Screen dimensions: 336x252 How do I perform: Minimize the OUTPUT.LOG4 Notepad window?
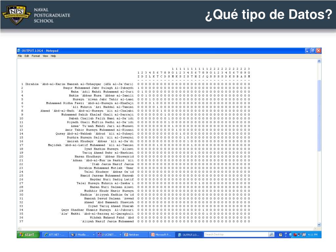307,51
